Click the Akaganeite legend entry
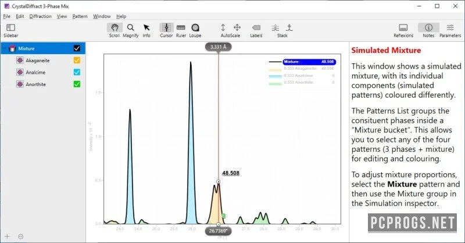Image resolution: width=465 pixels, height=243 pixels. [302, 69]
